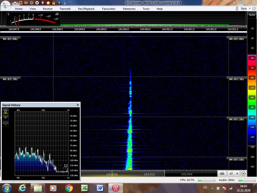Viewport: 257px width, 193px height.
Task: Open the three-dots options in Signal History
Action: point(6,124)
